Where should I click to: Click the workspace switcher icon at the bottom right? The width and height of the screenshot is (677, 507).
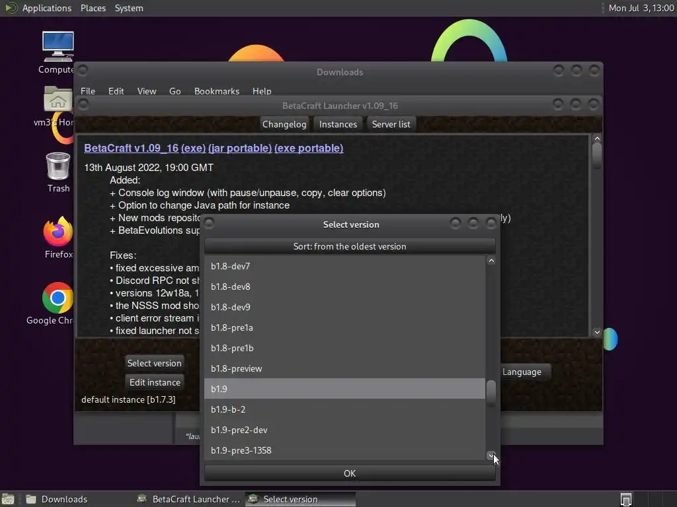click(626, 499)
